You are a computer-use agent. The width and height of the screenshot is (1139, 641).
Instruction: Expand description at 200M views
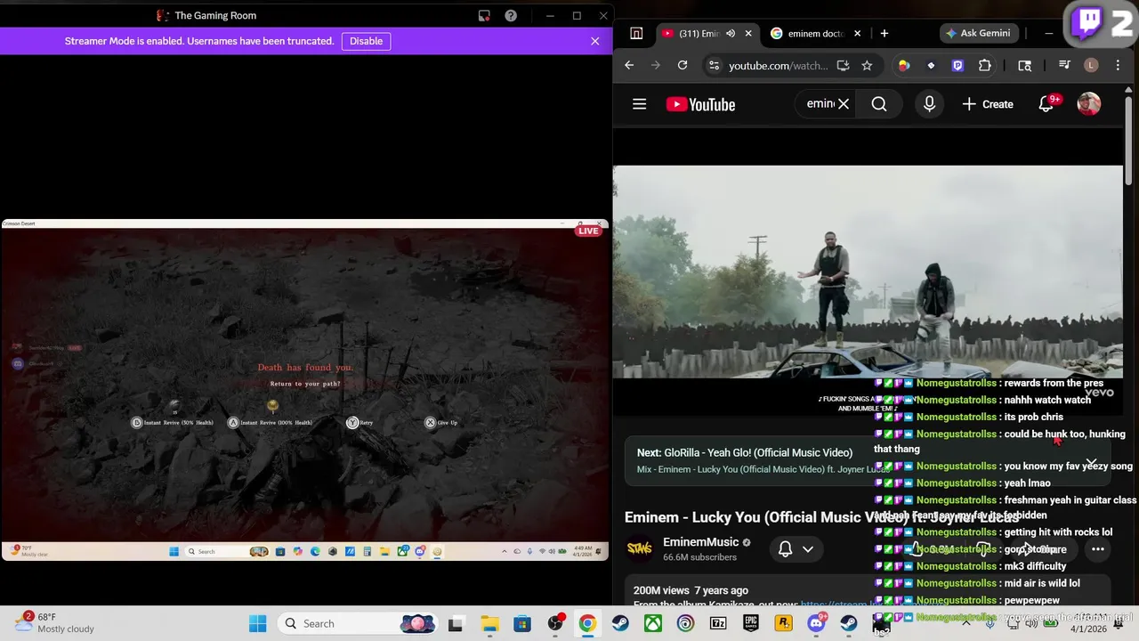691,590
